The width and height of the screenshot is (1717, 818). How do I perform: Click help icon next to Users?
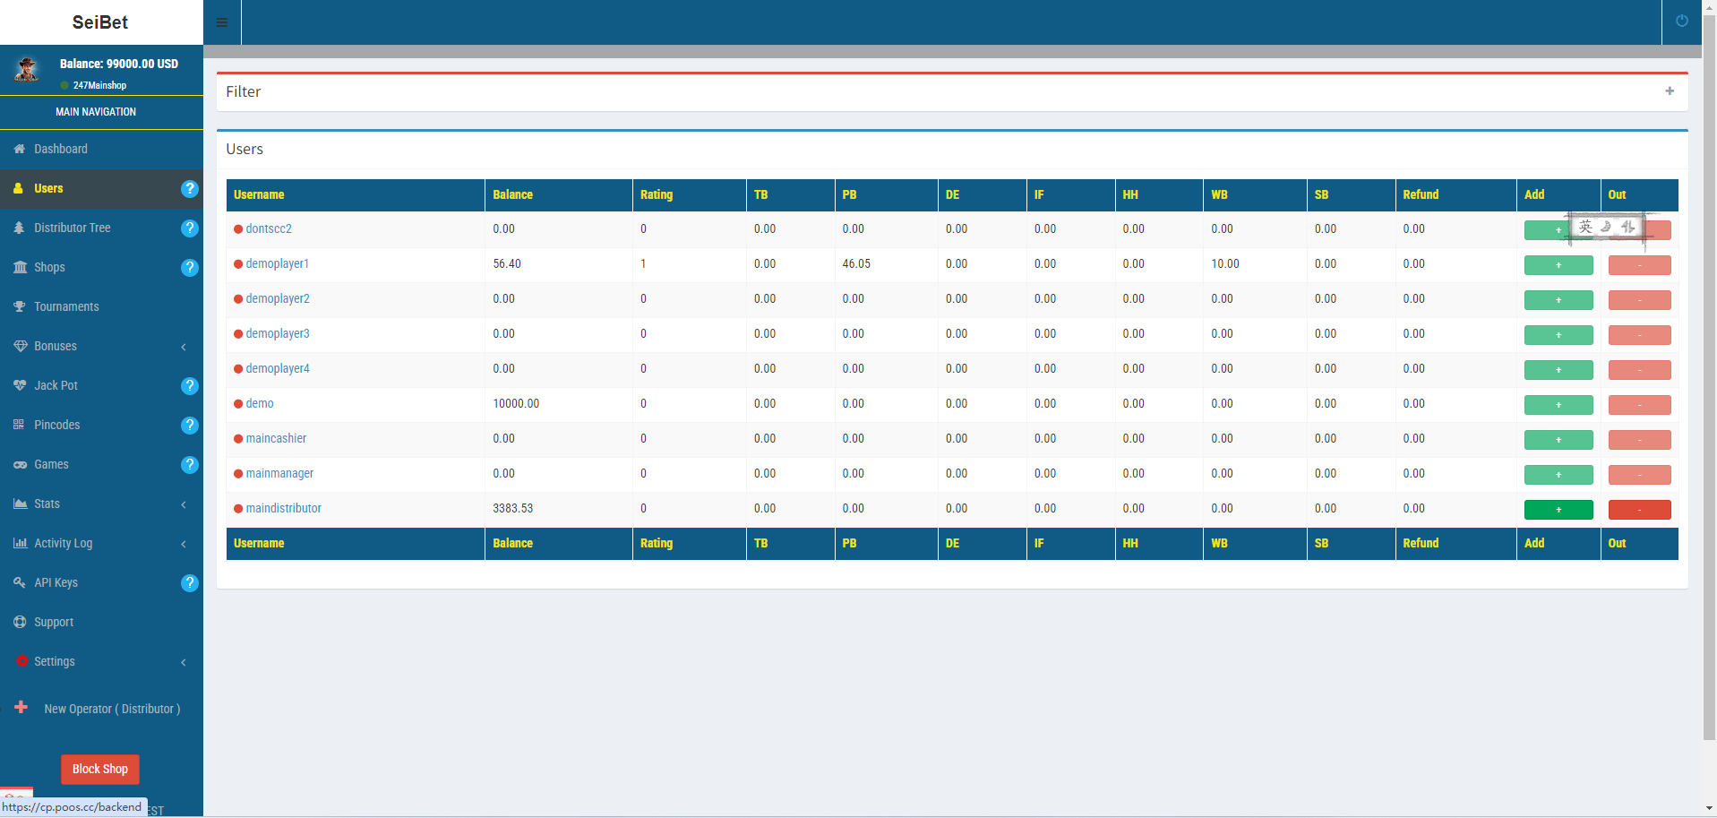(x=190, y=189)
